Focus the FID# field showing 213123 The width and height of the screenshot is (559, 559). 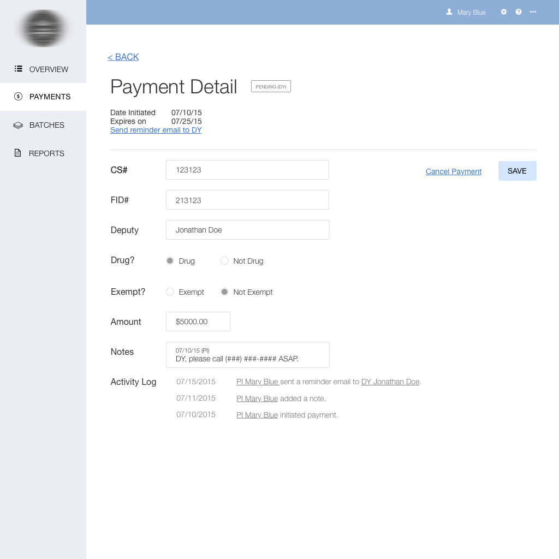tap(247, 200)
